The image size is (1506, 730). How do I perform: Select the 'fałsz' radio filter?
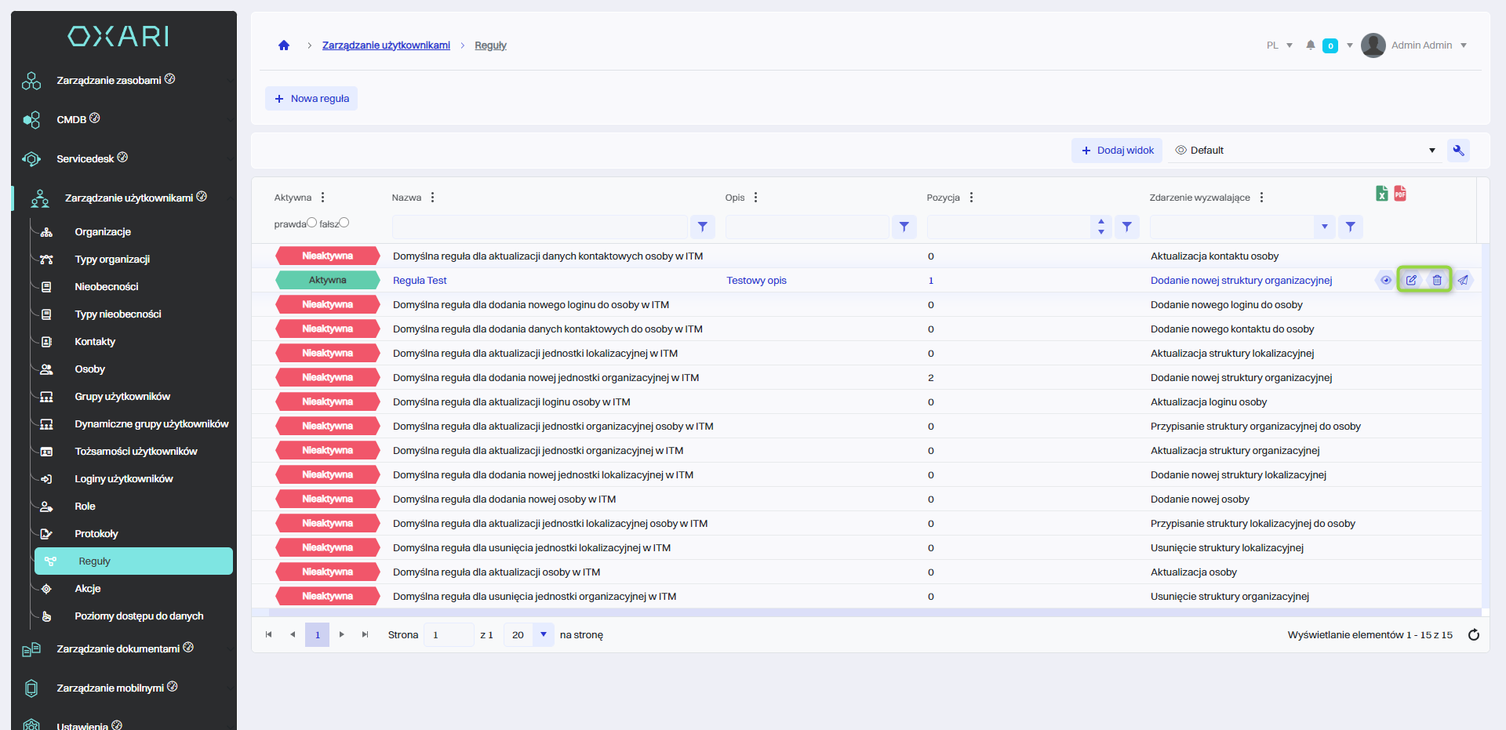(x=344, y=223)
